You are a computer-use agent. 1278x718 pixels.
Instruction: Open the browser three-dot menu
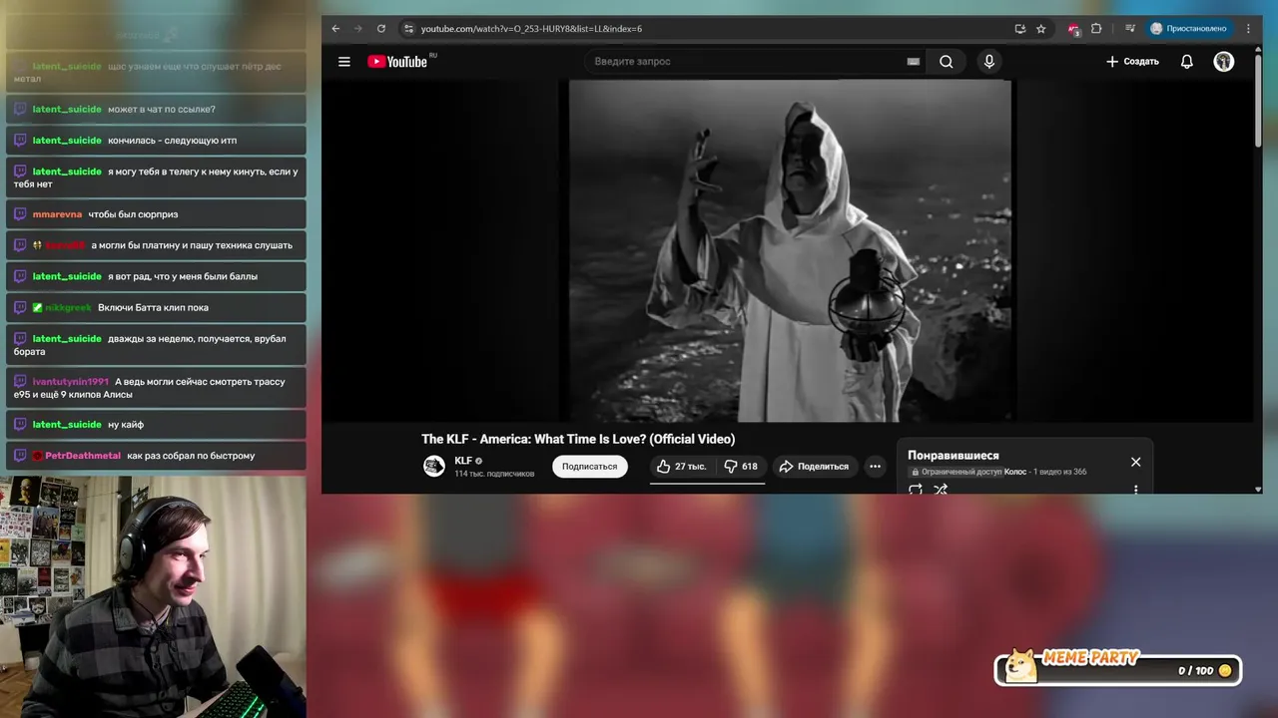point(1248,29)
